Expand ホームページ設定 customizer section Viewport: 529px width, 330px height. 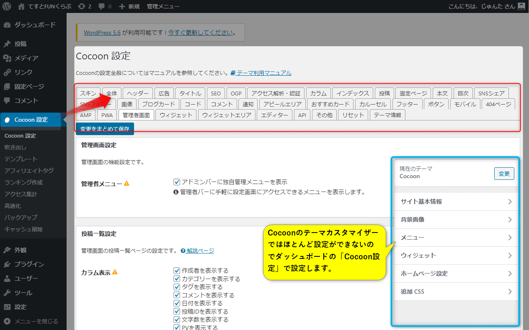pos(457,274)
